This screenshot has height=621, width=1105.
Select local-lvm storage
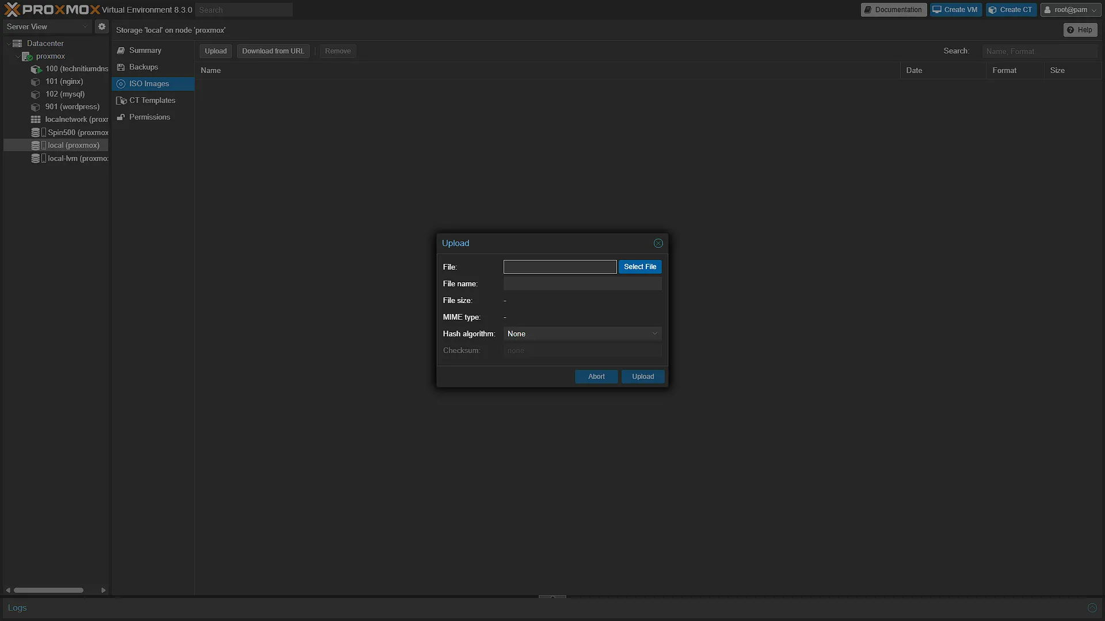[78, 158]
